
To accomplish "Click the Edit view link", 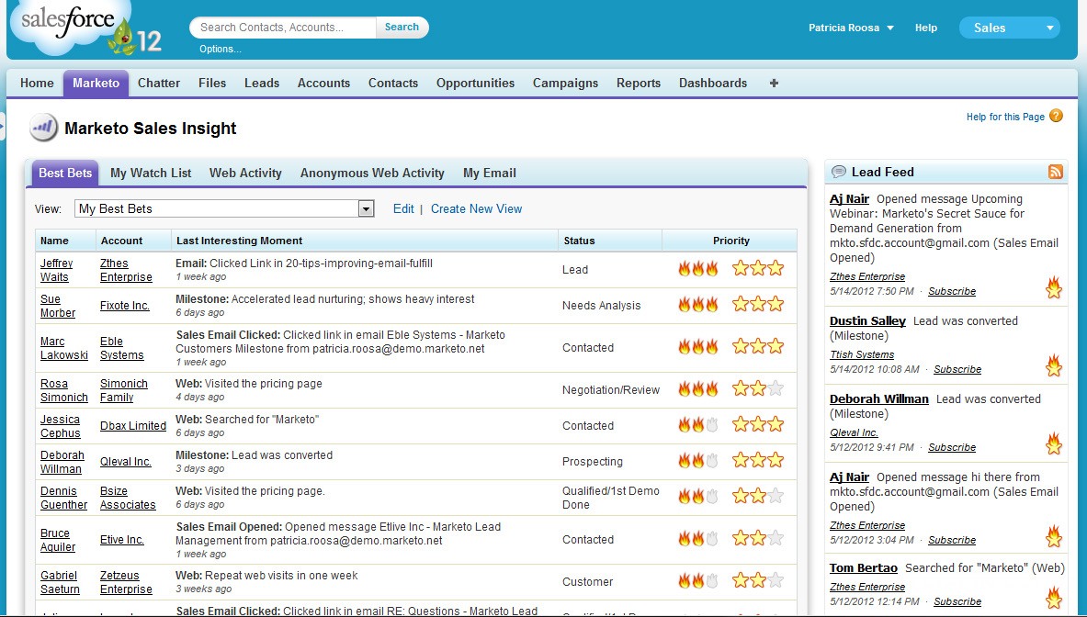I will 403,209.
